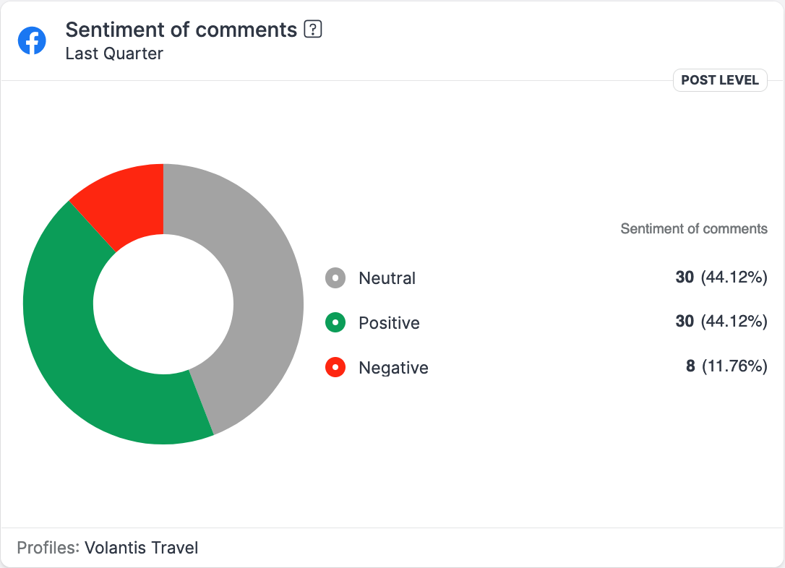This screenshot has width=785, height=568.
Task: Select the Sentiment of comments column header
Action: [694, 228]
